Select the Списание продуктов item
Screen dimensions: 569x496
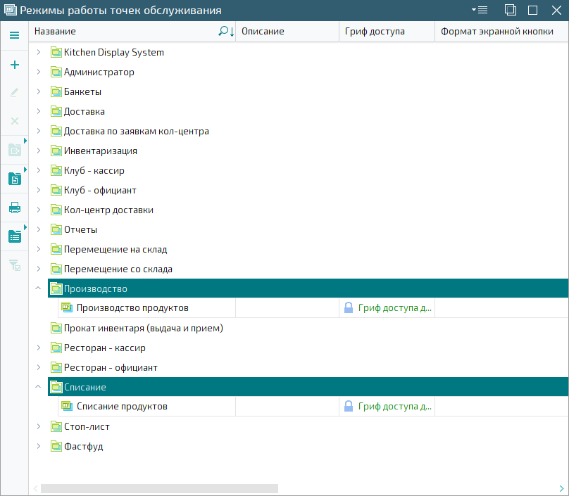click(122, 407)
